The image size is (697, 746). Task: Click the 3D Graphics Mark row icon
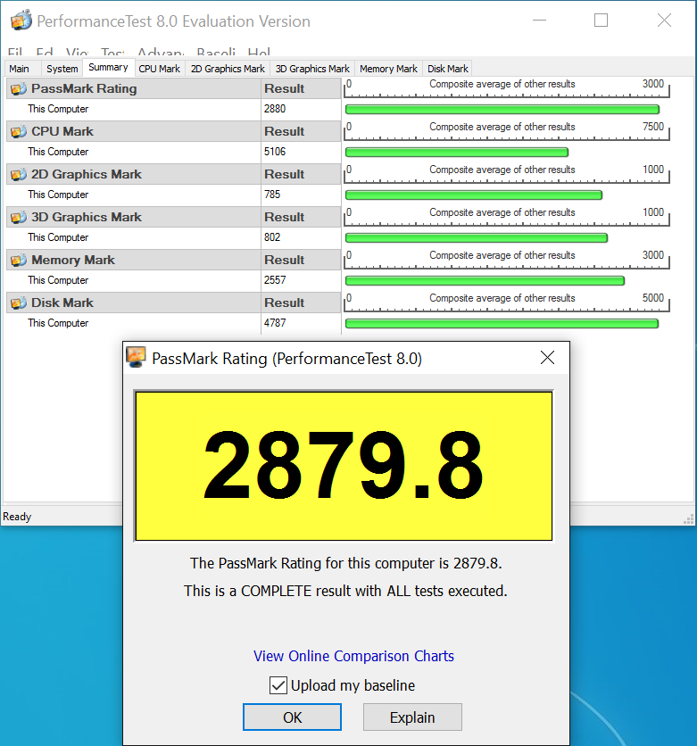(19, 218)
